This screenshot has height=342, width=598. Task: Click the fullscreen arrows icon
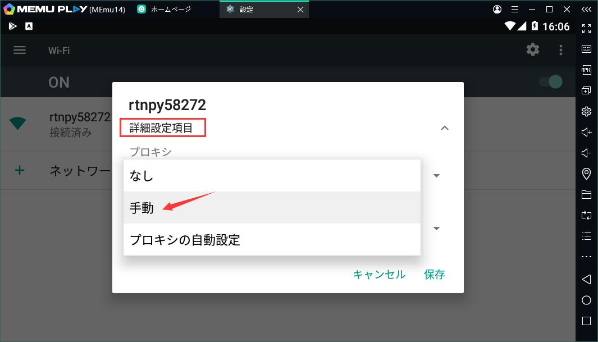click(x=586, y=28)
